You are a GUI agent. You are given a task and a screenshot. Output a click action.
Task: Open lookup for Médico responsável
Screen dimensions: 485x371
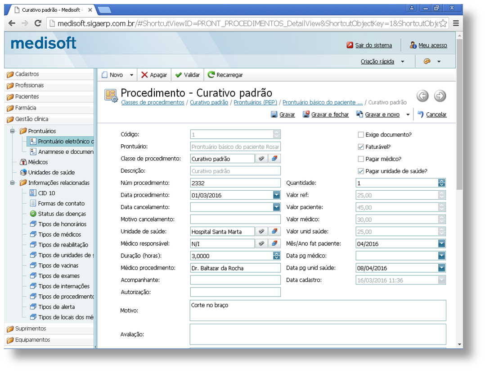click(x=261, y=243)
